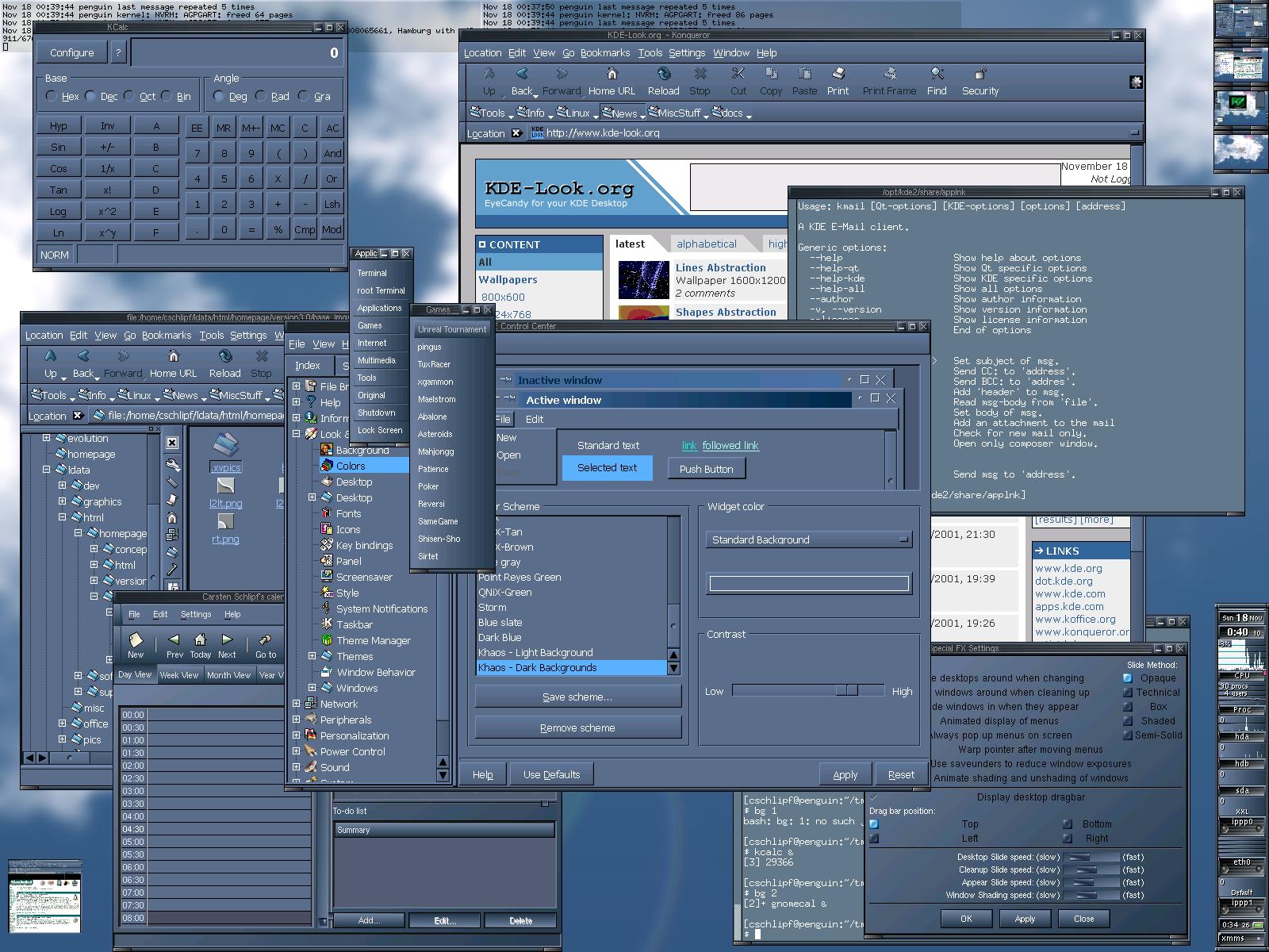Open Settings menu in KDE-Look Konqueror
The height and width of the screenshot is (952, 1269).
click(x=687, y=53)
